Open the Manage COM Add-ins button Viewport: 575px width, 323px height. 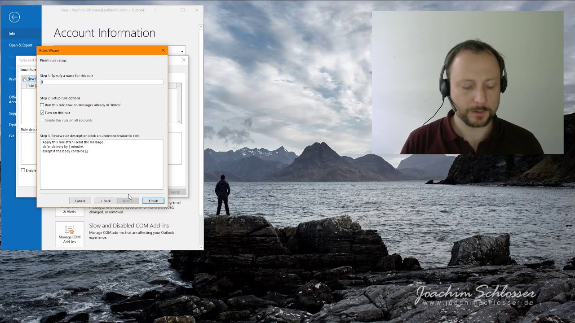click(x=70, y=234)
